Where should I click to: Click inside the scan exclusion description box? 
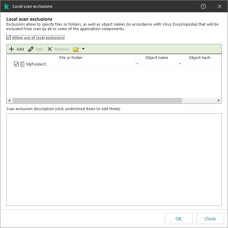[114, 160]
